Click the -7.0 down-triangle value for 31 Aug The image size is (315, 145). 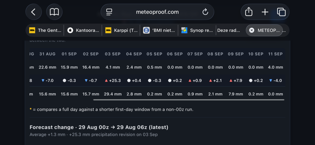pos(47,80)
